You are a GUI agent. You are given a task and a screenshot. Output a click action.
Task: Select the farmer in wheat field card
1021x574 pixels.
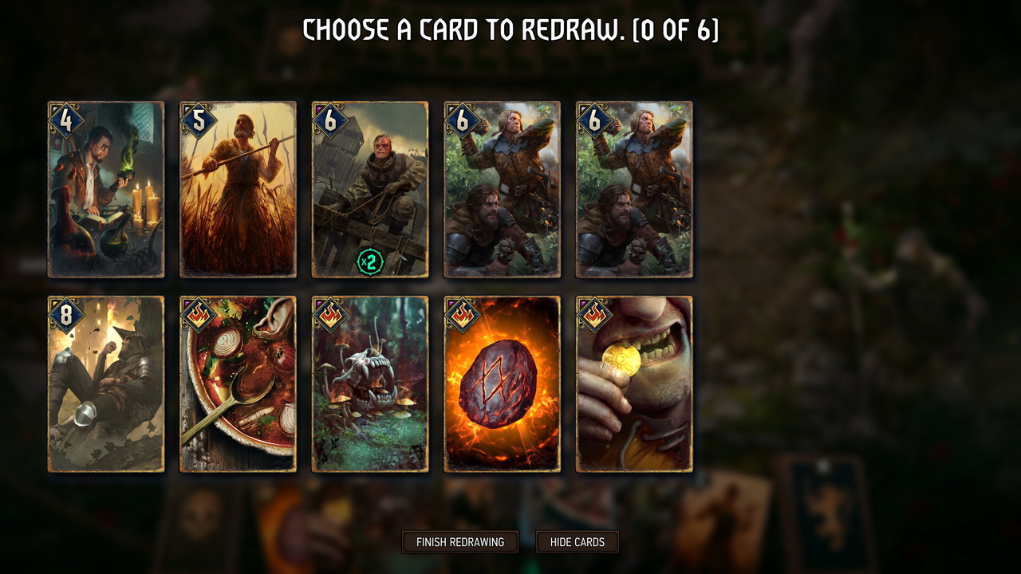click(x=238, y=190)
